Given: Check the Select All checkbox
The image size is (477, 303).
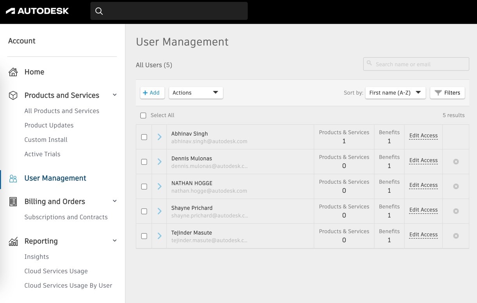Looking at the screenshot, I should [x=143, y=115].
